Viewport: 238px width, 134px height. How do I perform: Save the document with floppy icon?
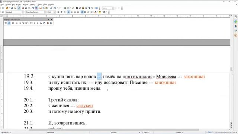coord(12,8)
